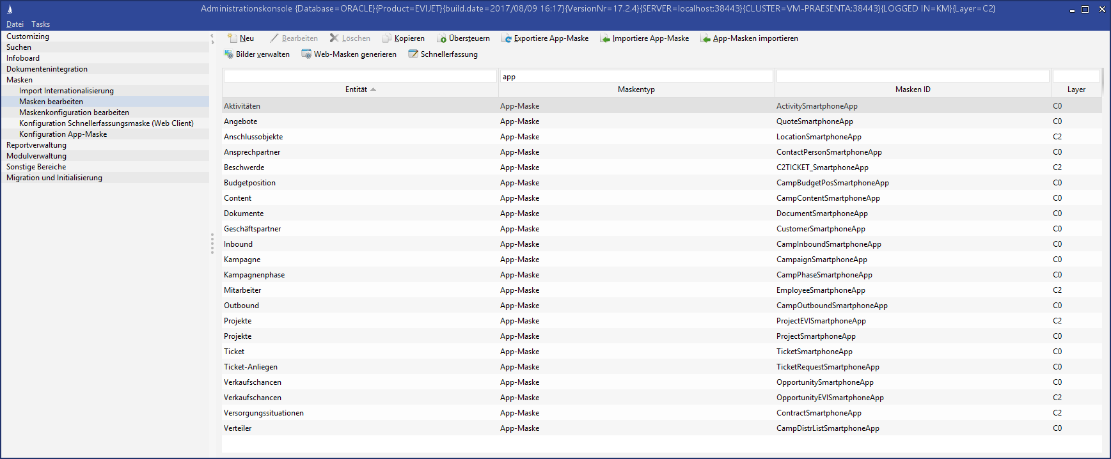Click the Neu (new) toolbar icon
Viewport: 1111px width, 459px height.
pyautogui.click(x=233, y=38)
